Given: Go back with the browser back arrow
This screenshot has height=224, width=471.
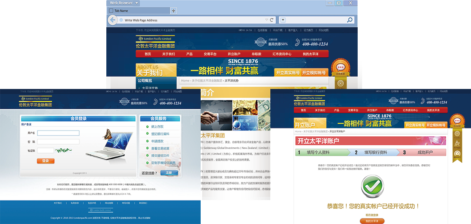Looking at the screenshot, I should click(112, 20).
